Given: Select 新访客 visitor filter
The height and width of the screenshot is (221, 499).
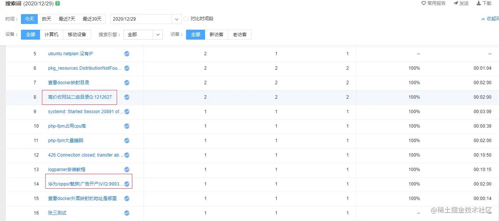Looking at the screenshot, I should pos(217,35).
